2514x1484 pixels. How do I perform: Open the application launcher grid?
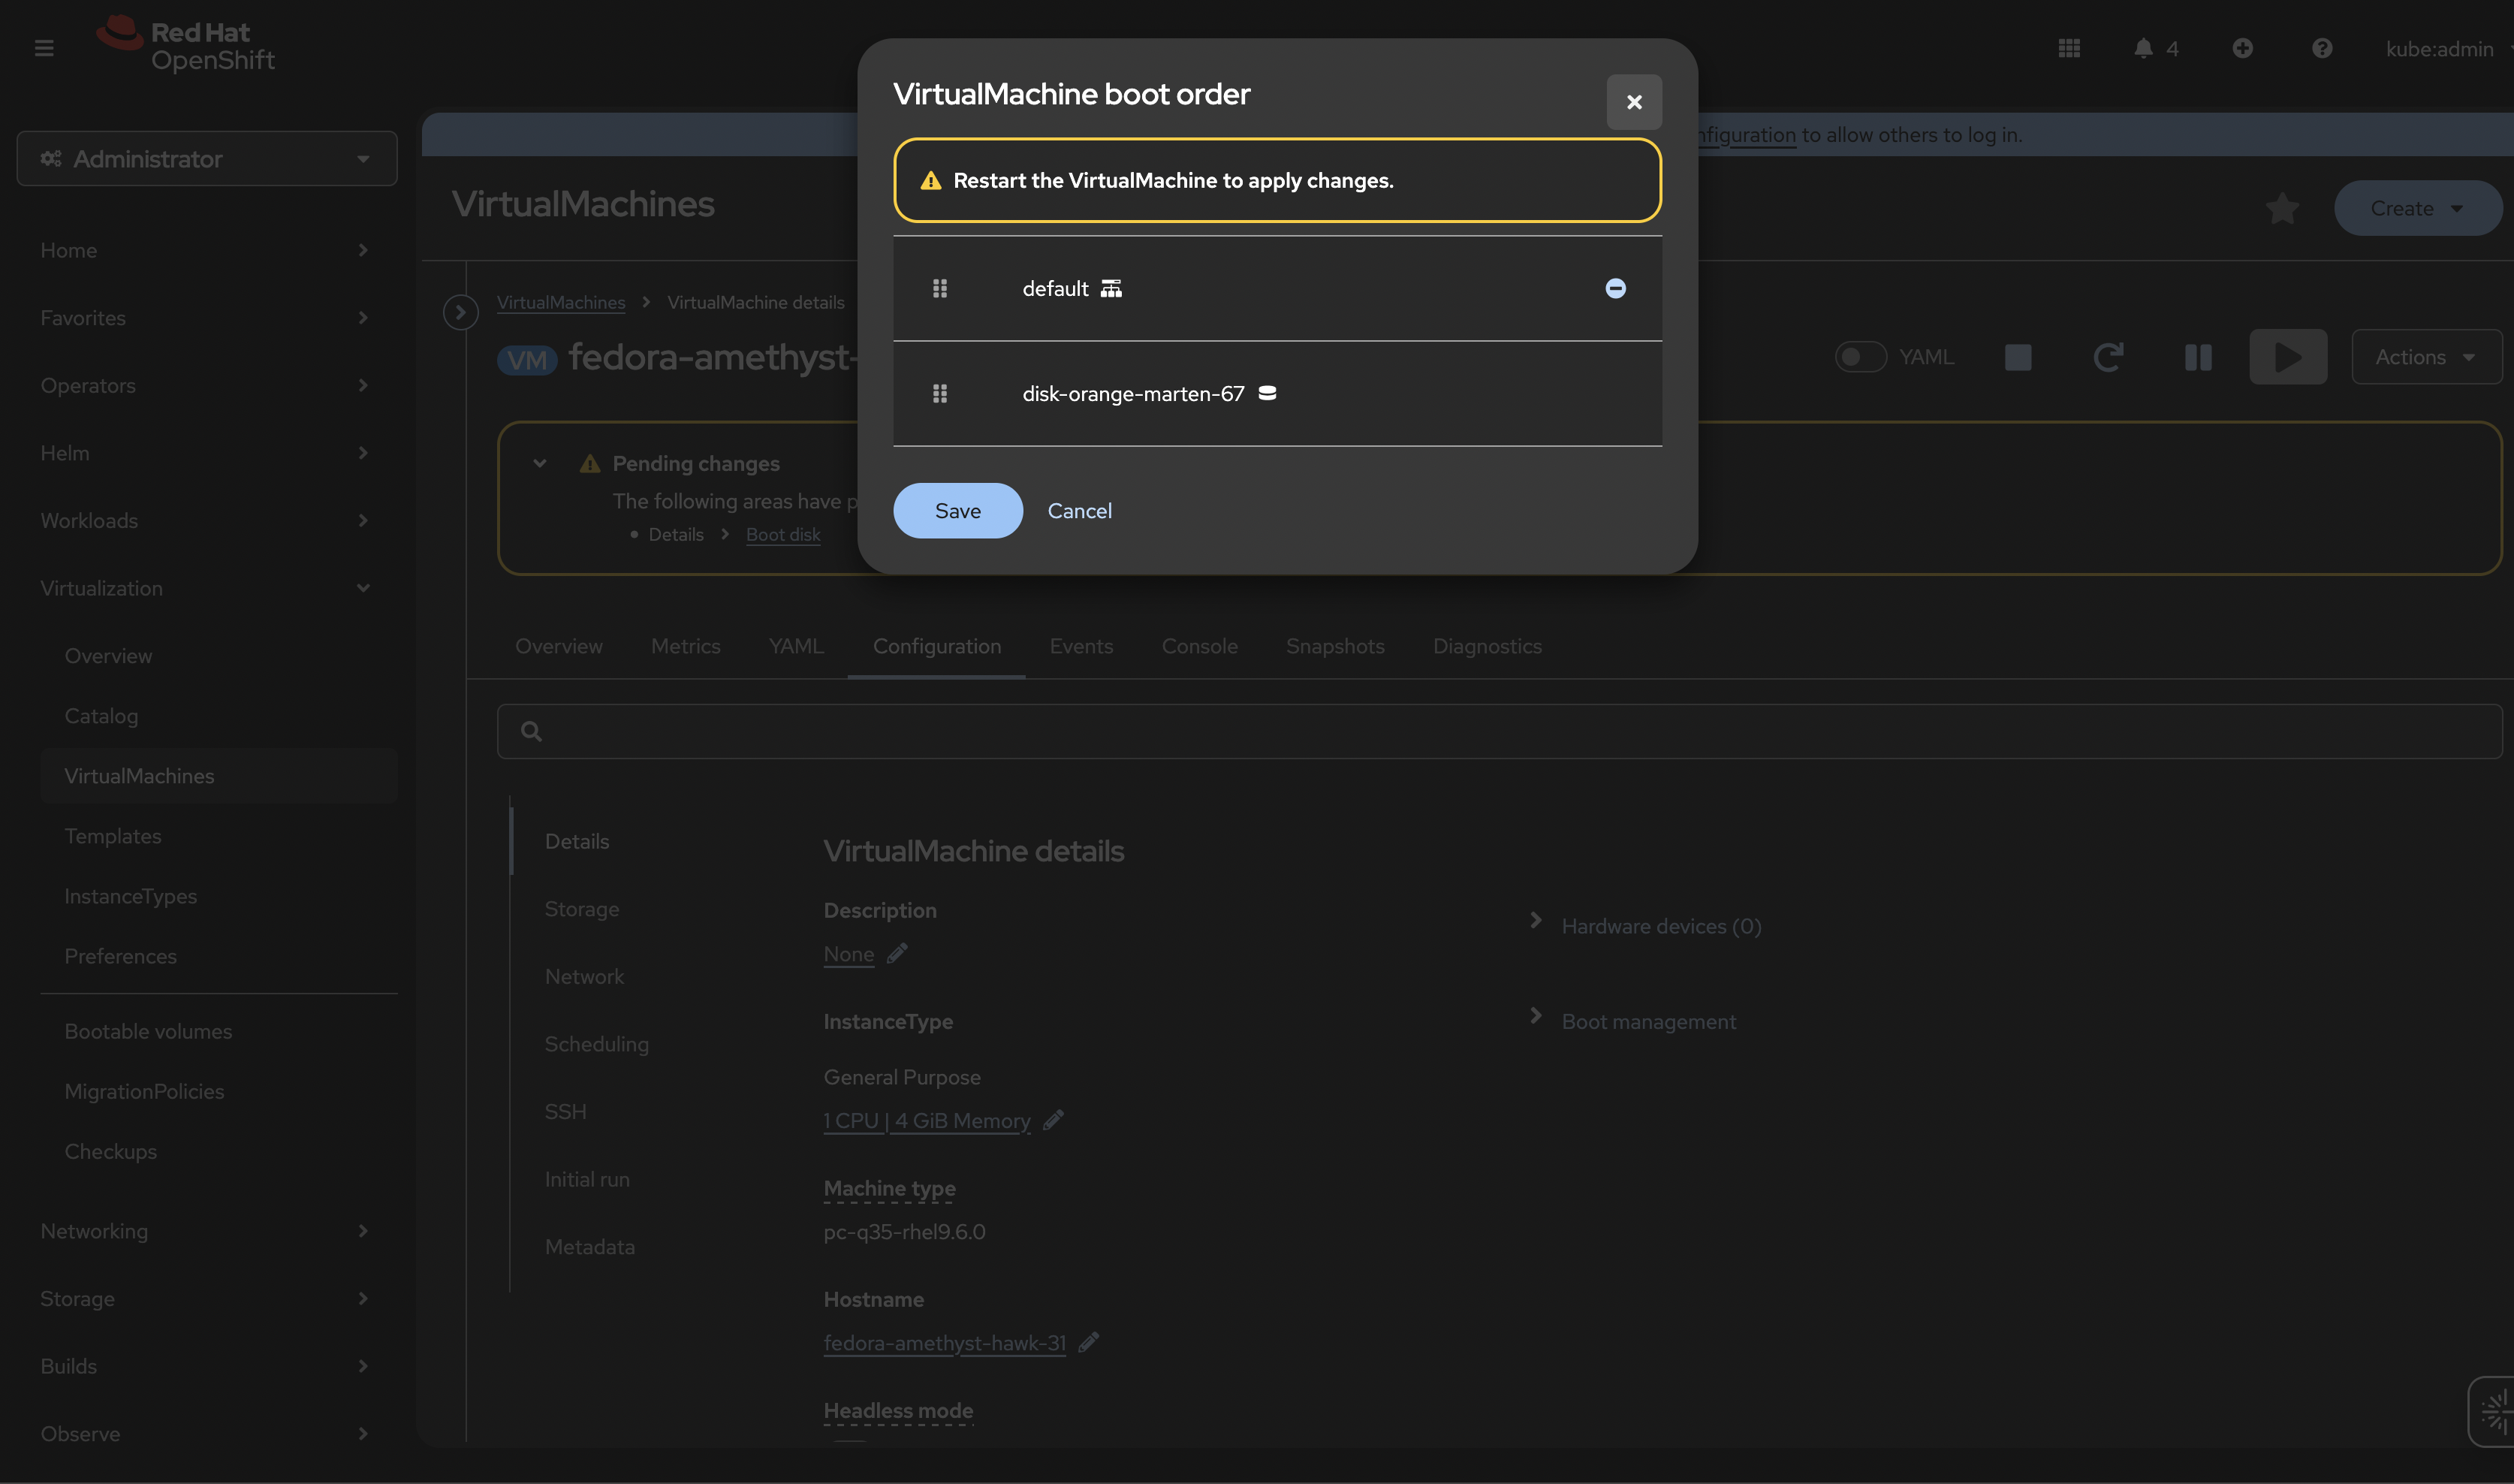click(2069, 48)
